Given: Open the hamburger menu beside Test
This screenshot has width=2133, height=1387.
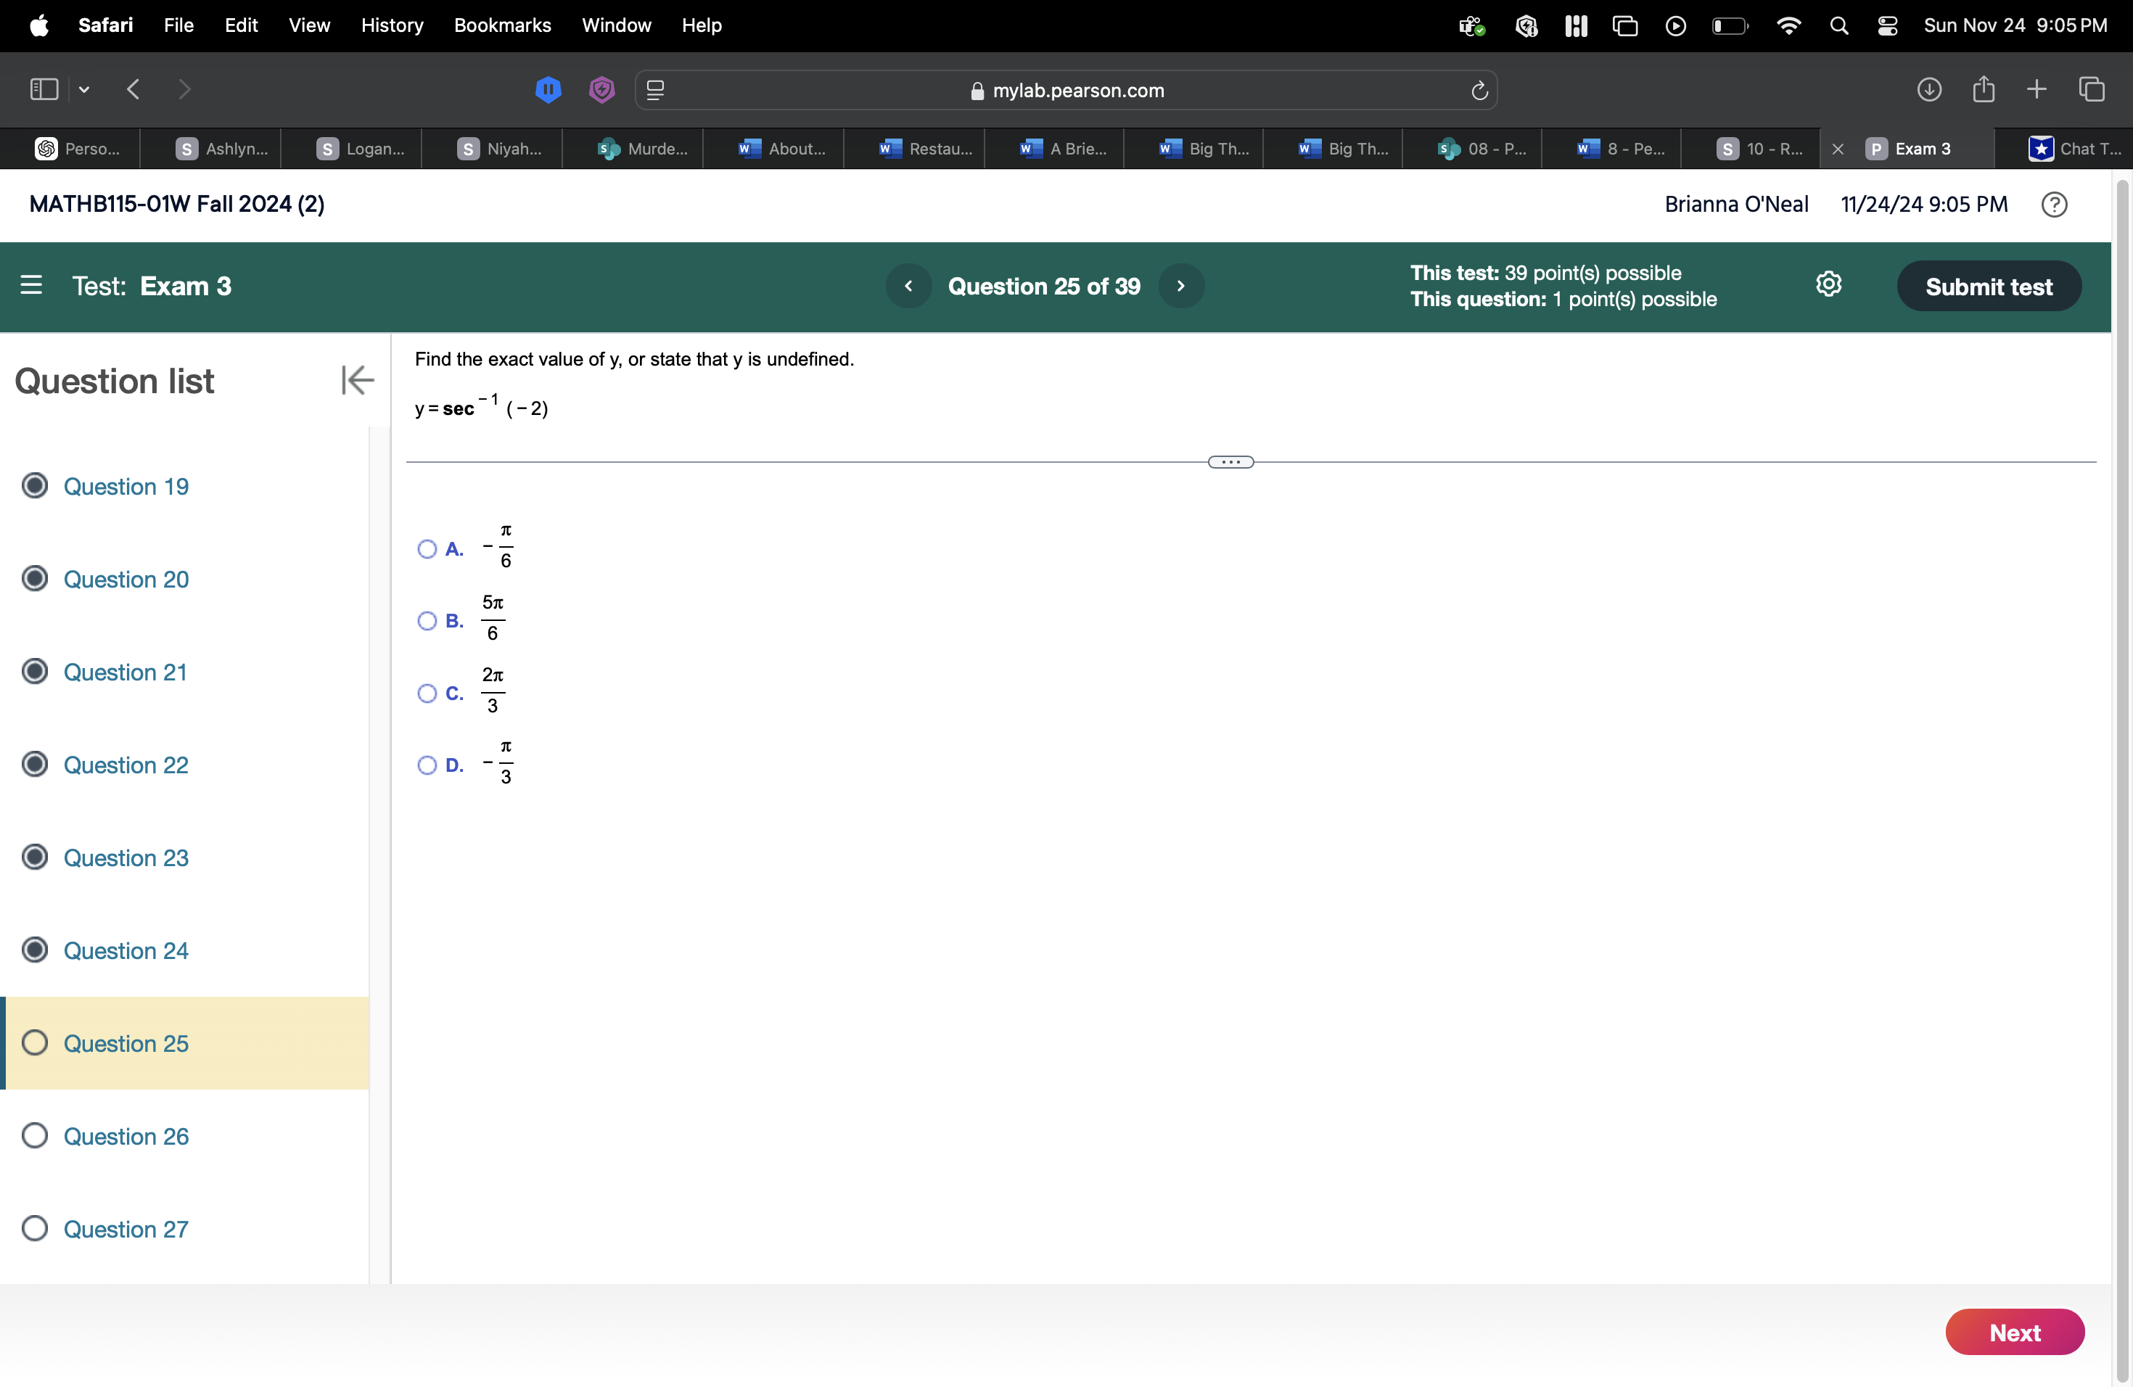Looking at the screenshot, I should [x=31, y=285].
